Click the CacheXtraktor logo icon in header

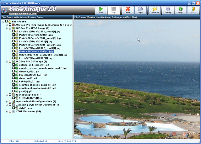pos(5,10)
